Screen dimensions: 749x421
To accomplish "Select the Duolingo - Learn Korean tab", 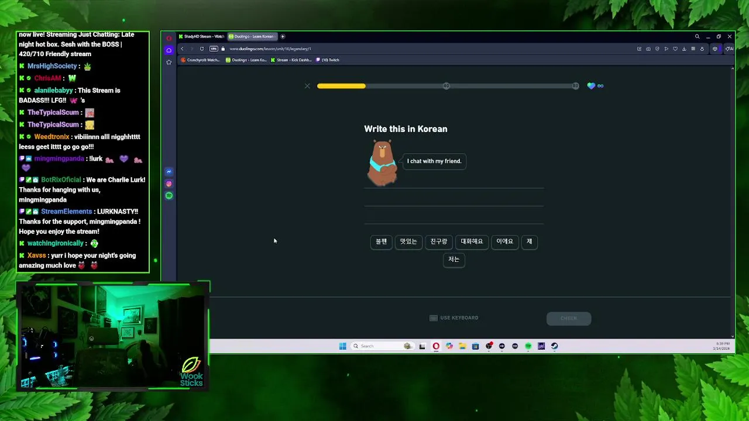I will [252, 36].
